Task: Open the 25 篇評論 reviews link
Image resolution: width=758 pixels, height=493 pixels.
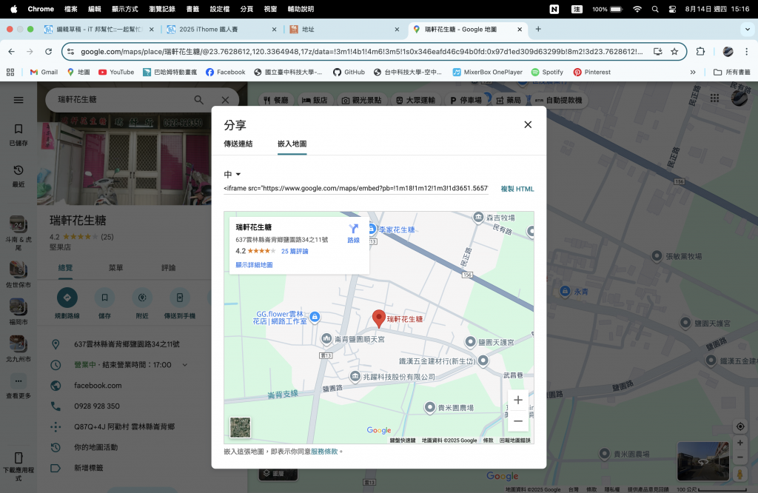Action: [295, 252]
